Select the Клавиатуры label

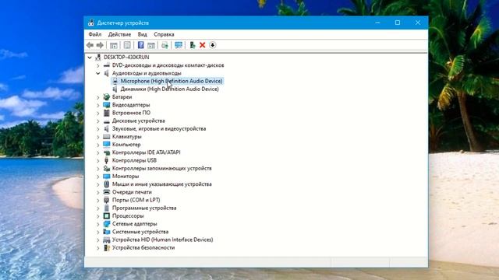pyautogui.click(x=126, y=137)
